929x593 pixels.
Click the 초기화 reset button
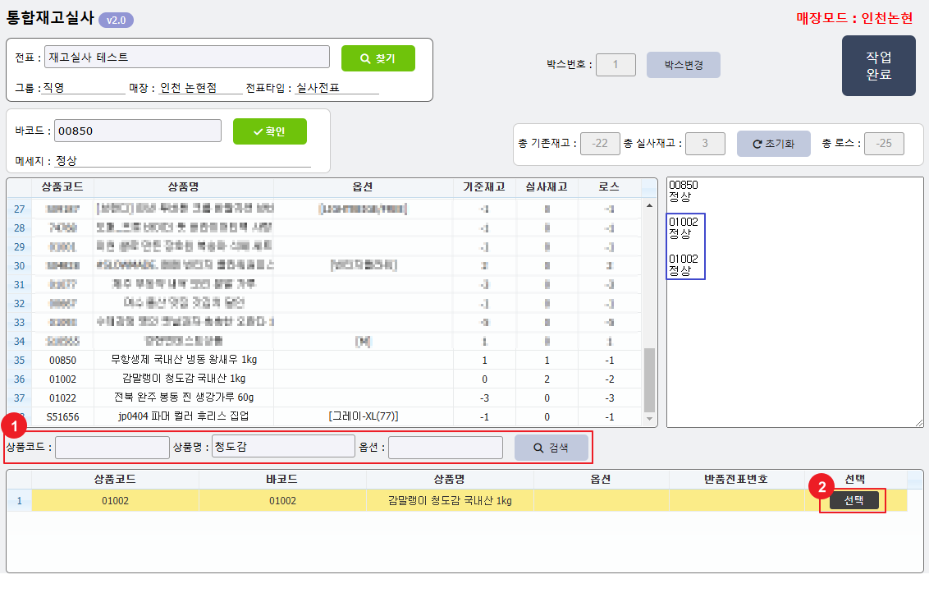[773, 144]
